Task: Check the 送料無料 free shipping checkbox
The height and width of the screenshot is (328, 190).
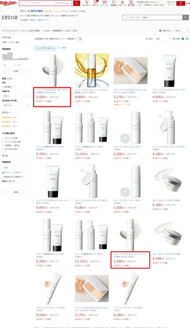Action: pyautogui.click(x=3, y=87)
